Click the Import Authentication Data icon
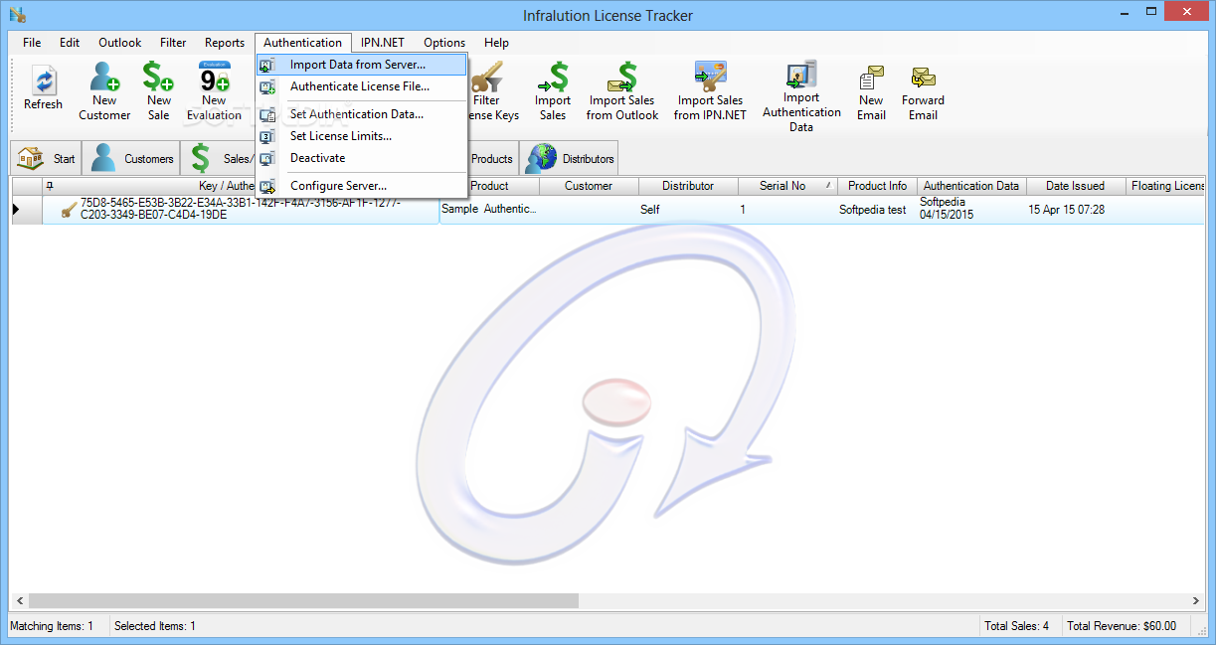This screenshot has width=1216, height=645. [801, 75]
